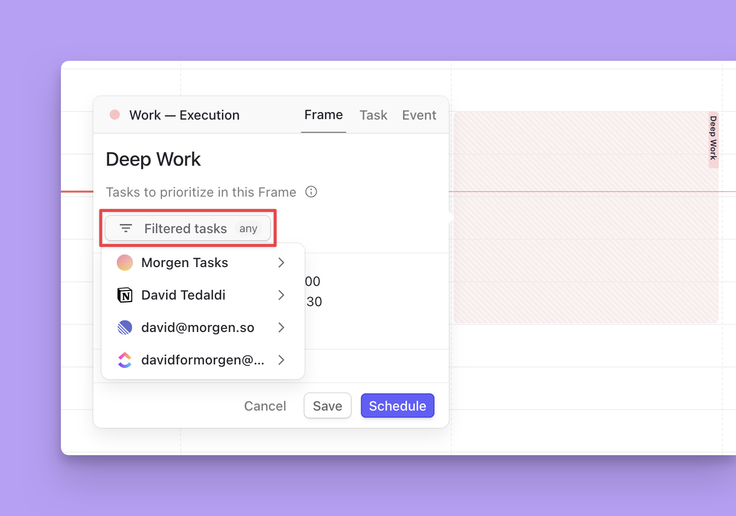The height and width of the screenshot is (516, 736).
Task: Choose david@morgen.so from the menu
Action: pyautogui.click(x=203, y=327)
